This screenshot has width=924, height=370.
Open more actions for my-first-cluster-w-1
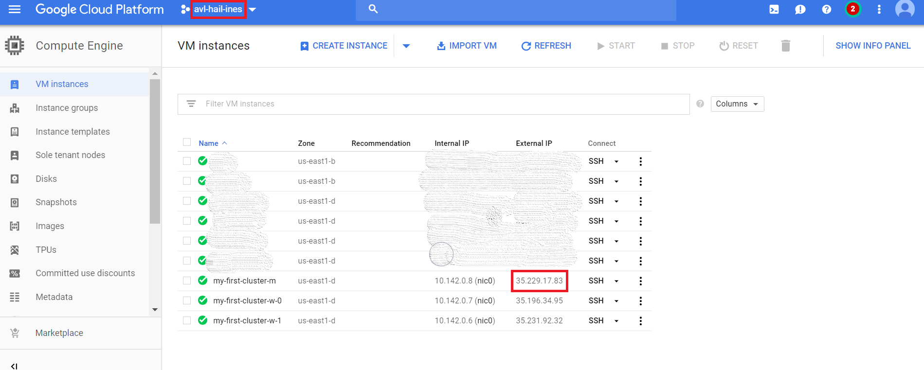(640, 321)
